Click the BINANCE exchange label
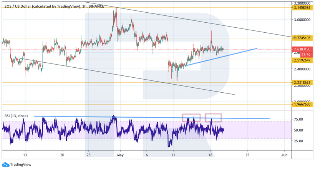This screenshot has height=170, width=315. tap(96, 6)
